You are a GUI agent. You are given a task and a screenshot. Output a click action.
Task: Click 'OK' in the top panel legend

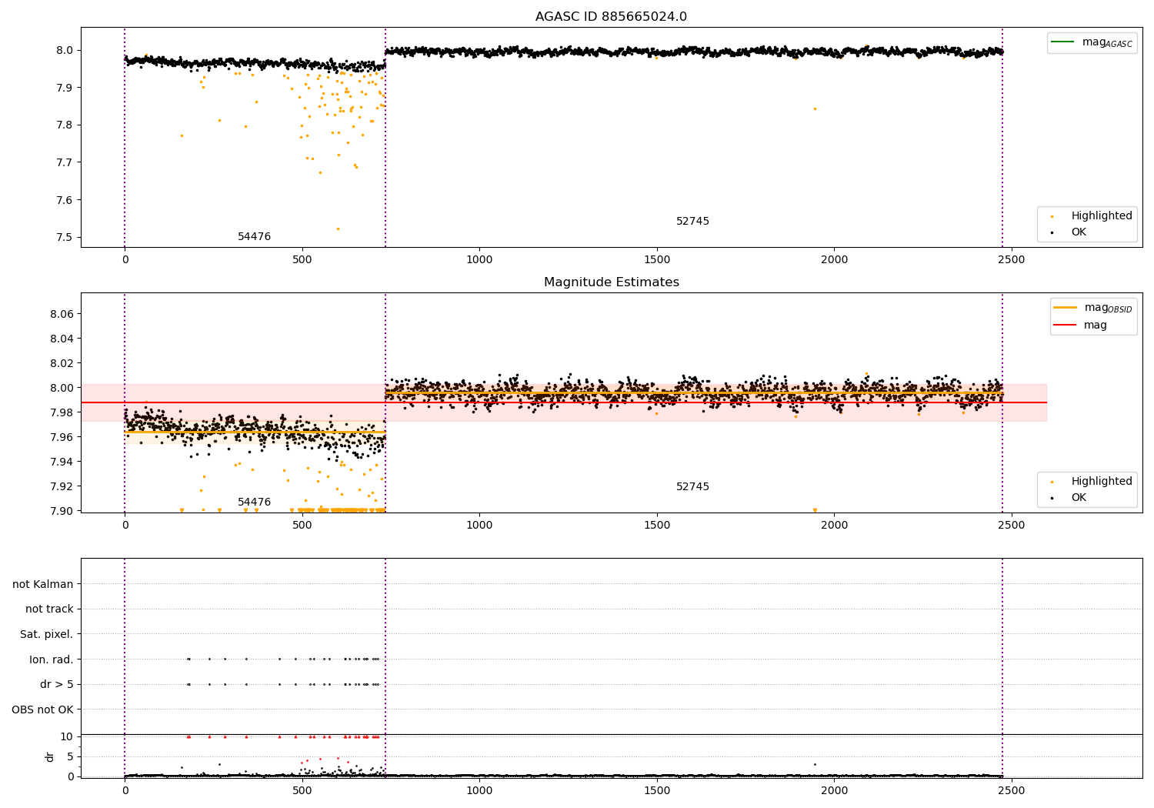pyautogui.click(x=1079, y=232)
